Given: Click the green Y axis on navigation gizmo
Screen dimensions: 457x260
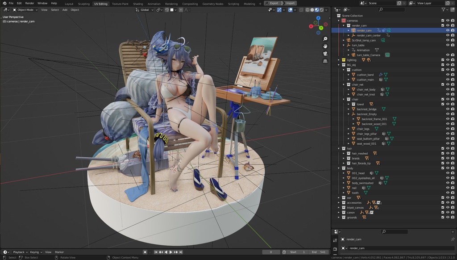Looking at the screenshot, I should pyautogui.click(x=321, y=28).
